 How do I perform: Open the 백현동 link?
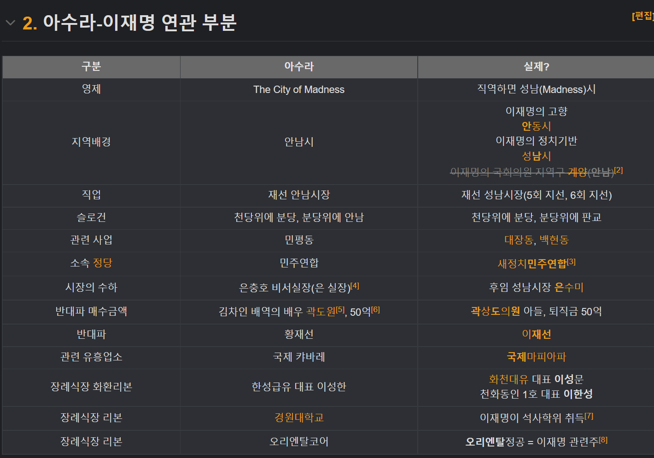(554, 240)
